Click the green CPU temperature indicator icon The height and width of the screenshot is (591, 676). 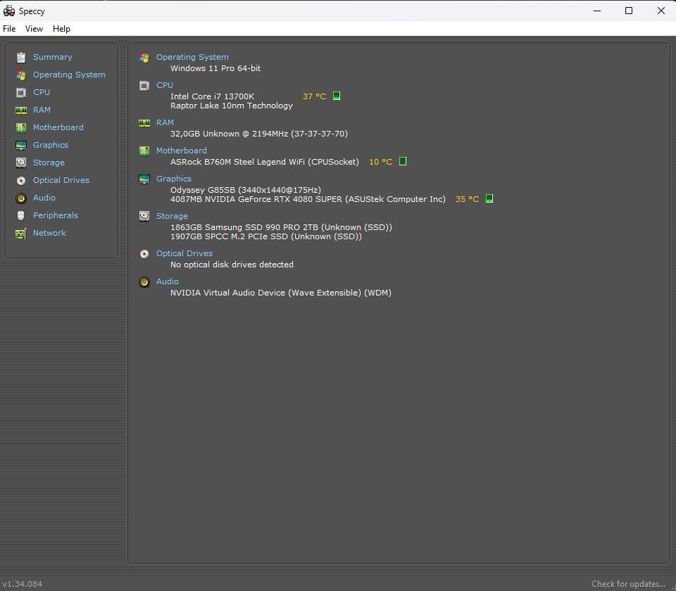(337, 96)
